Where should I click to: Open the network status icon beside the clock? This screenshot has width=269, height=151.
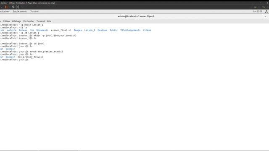266,11
